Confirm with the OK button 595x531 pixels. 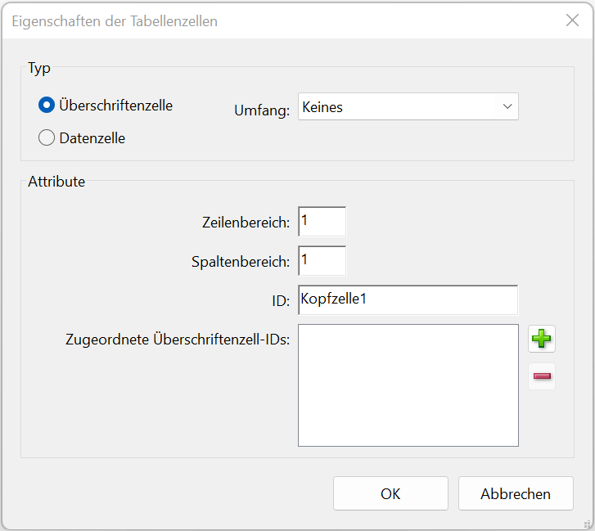[x=390, y=493]
